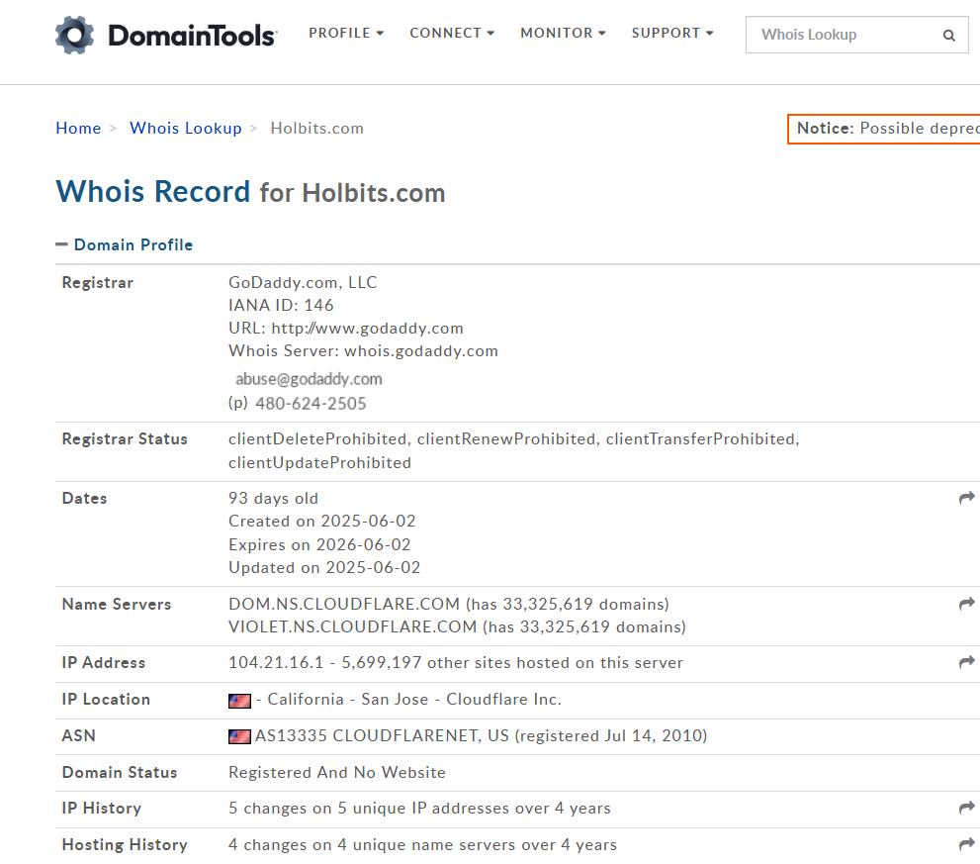
Task: Go to Home breadcrumb link
Action: 78,129
